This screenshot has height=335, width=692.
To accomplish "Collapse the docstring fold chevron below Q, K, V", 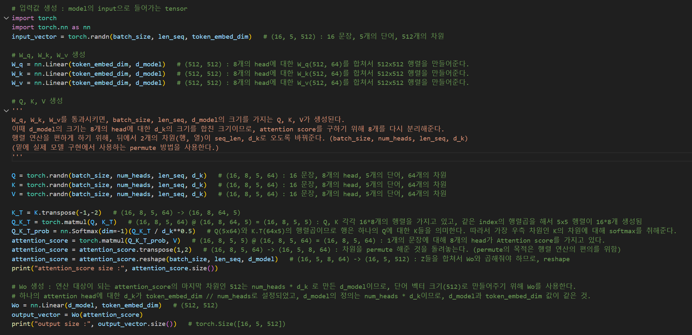I will (x=6, y=111).
